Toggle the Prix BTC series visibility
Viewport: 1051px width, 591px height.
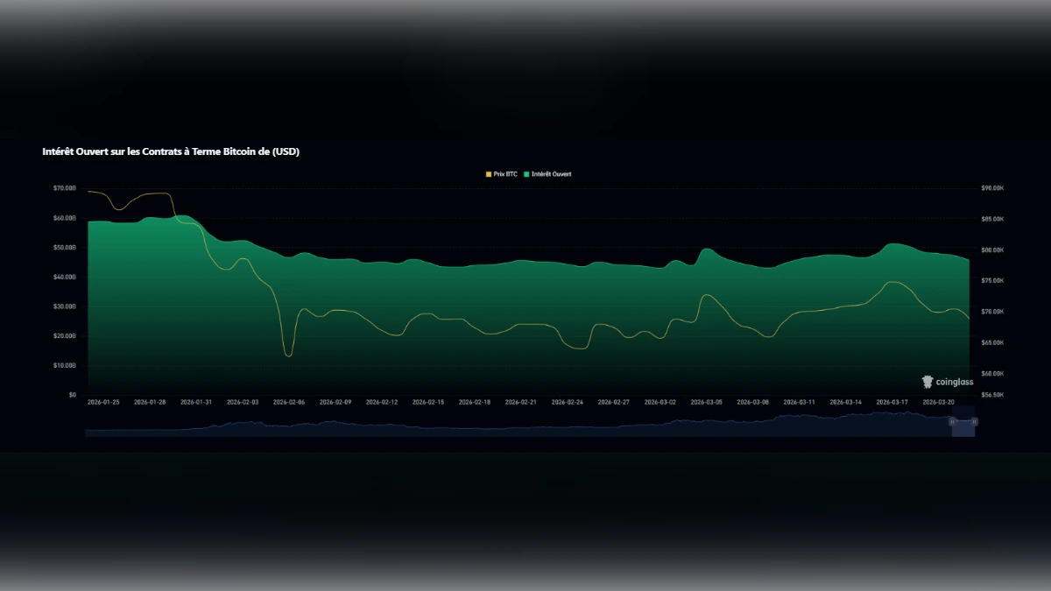[505, 174]
